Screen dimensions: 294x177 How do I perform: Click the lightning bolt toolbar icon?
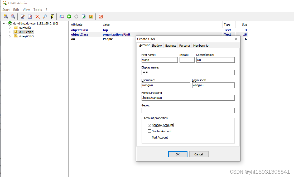pos(52,16)
